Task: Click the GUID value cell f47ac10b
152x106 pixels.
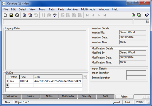Action: 58,81
